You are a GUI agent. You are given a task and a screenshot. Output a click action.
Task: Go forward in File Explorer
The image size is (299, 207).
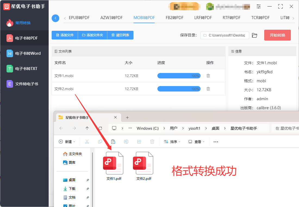point(74,128)
